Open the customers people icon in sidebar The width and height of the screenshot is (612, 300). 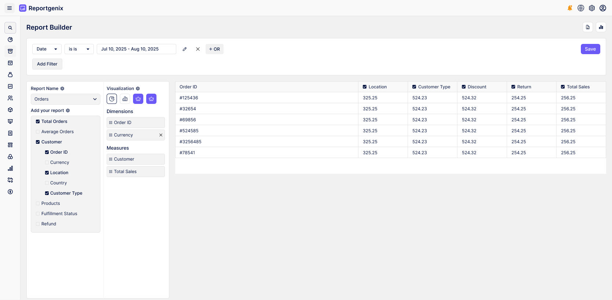pyautogui.click(x=10, y=98)
